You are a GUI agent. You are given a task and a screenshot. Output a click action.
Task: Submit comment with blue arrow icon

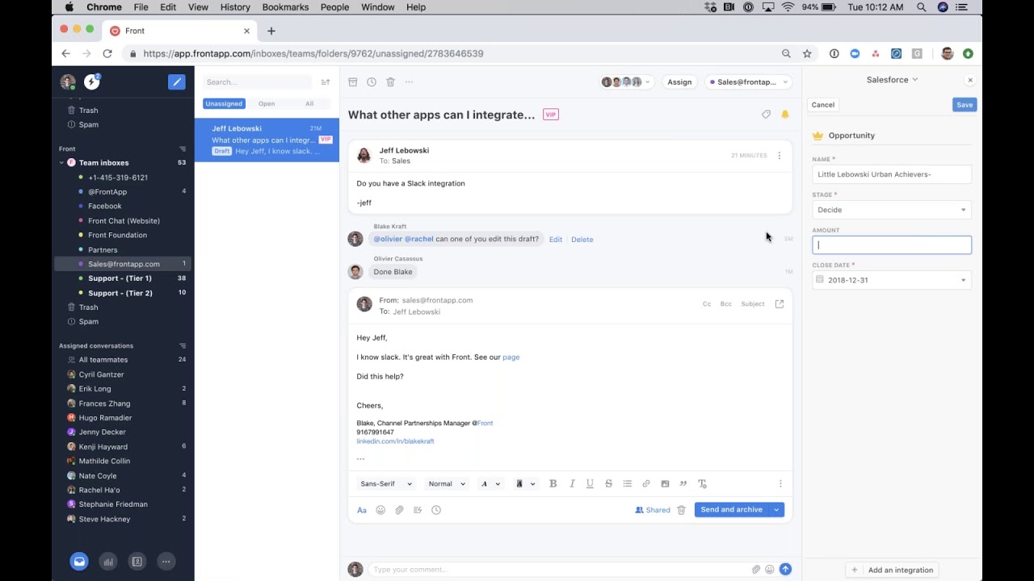pos(785,570)
